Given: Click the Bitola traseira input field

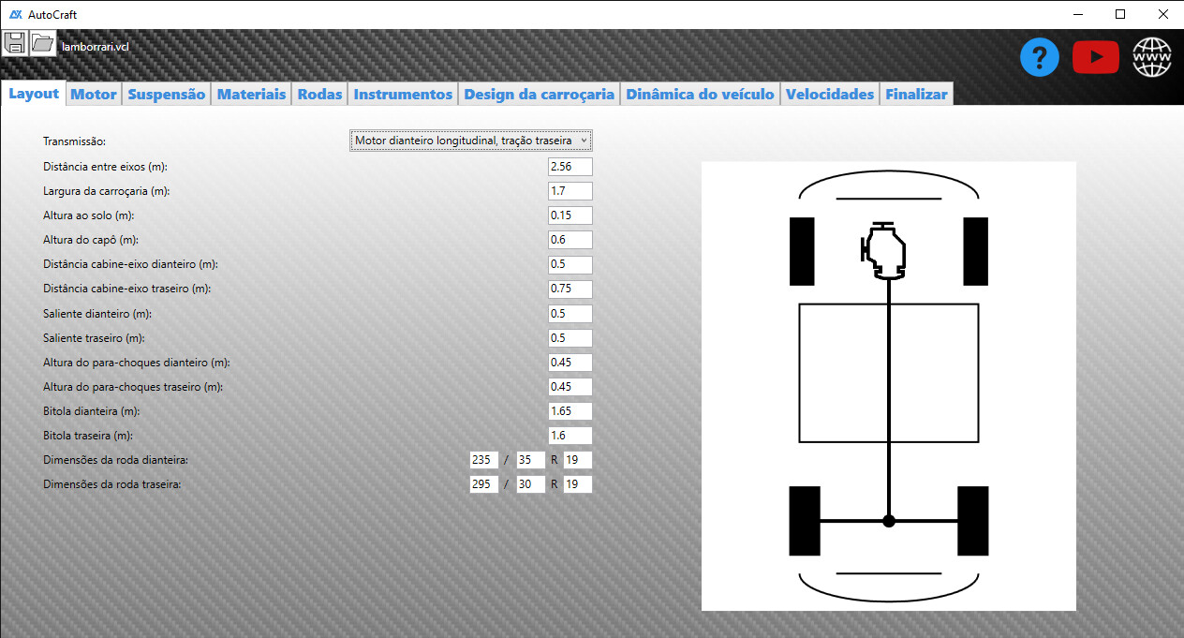Looking at the screenshot, I should pyautogui.click(x=570, y=436).
